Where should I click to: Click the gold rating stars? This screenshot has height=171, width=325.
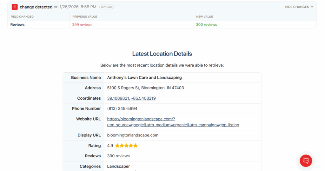click(x=126, y=146)
